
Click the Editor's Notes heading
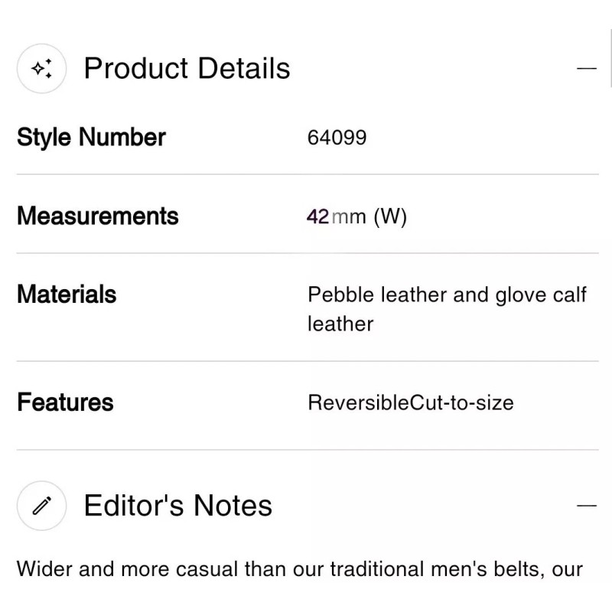click(177, 506)
